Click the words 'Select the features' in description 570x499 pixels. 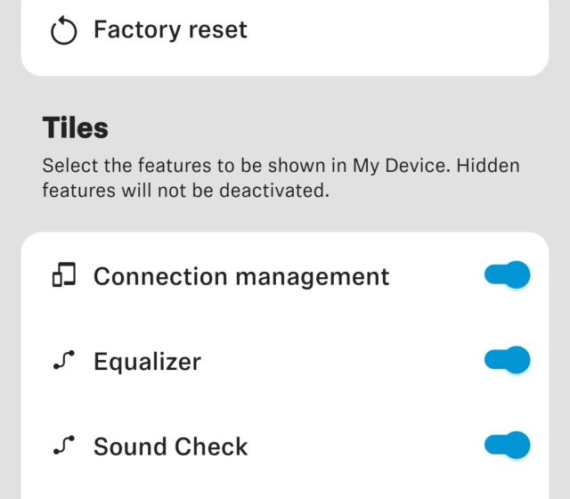[x=110, y=166]
